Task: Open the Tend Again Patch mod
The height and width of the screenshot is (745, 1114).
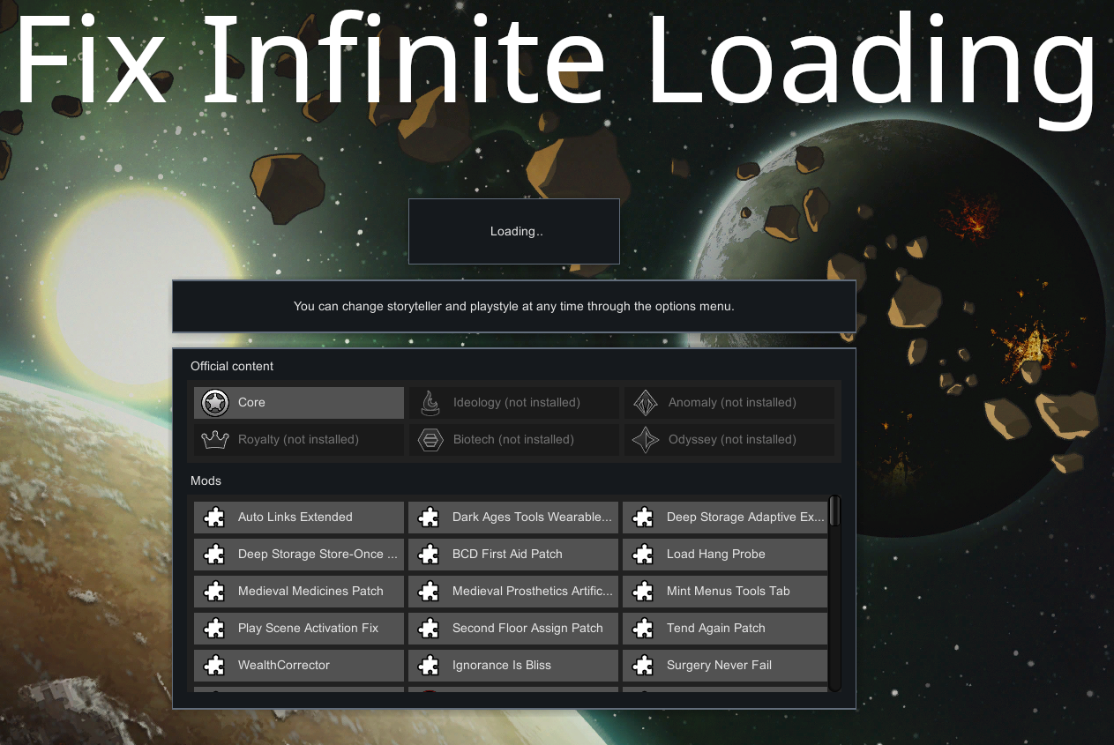Action: tap(725, 629)
